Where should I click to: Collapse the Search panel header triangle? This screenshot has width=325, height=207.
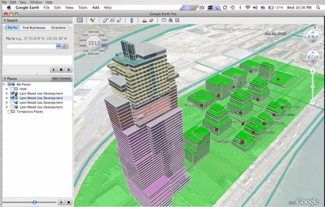point(4,20)
